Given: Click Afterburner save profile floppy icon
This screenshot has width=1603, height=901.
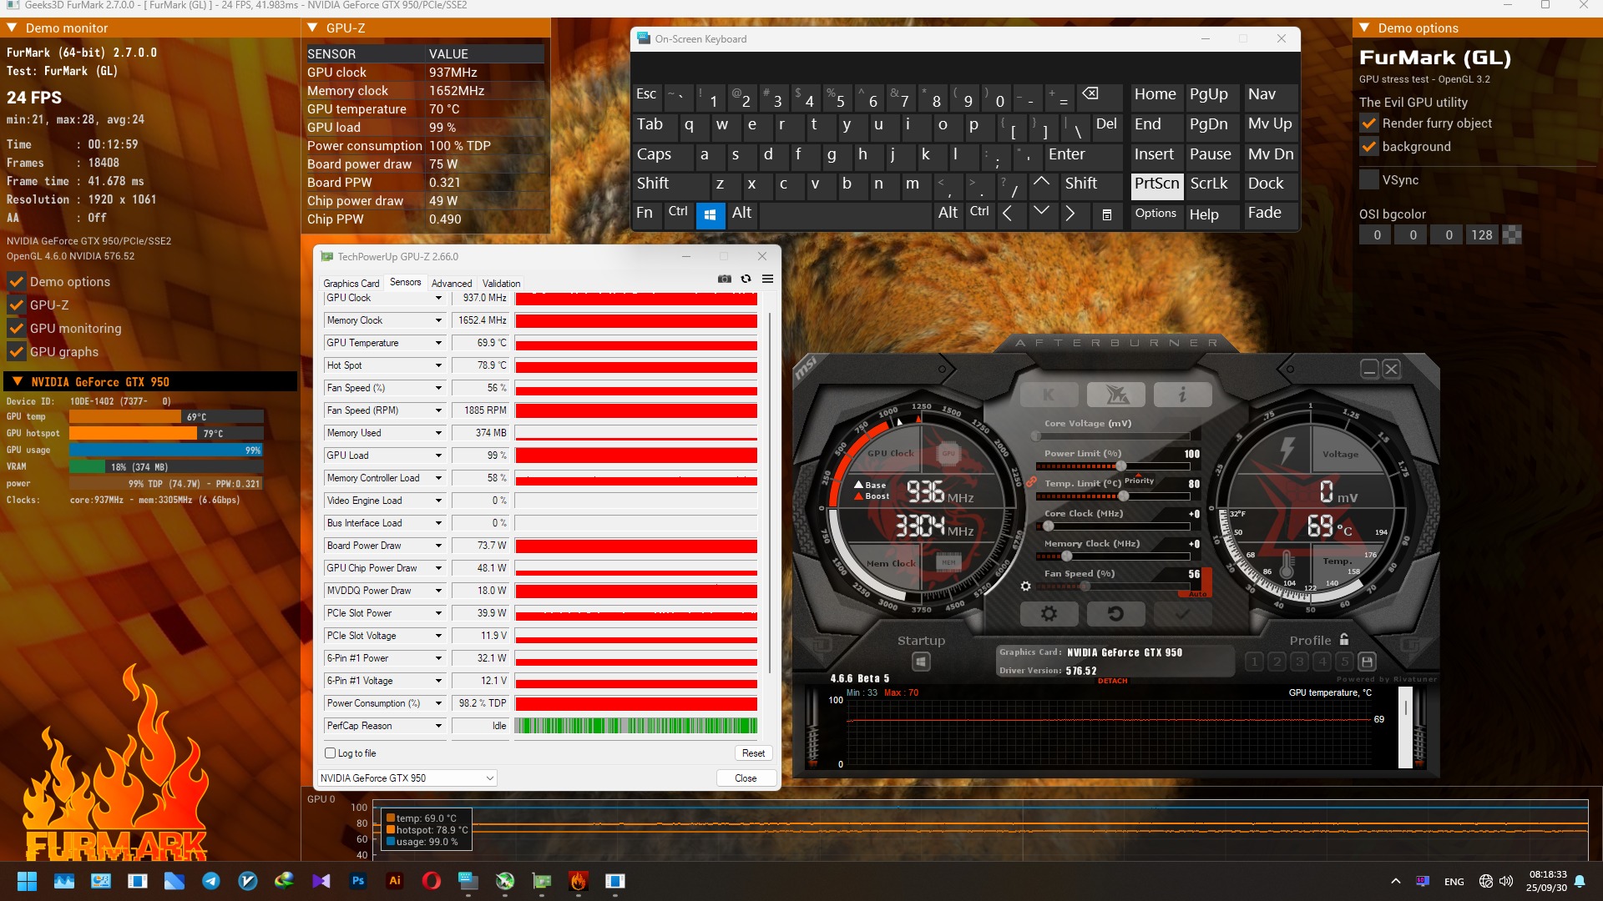Looking at the screenshot, I should [x=1367, y=662].
